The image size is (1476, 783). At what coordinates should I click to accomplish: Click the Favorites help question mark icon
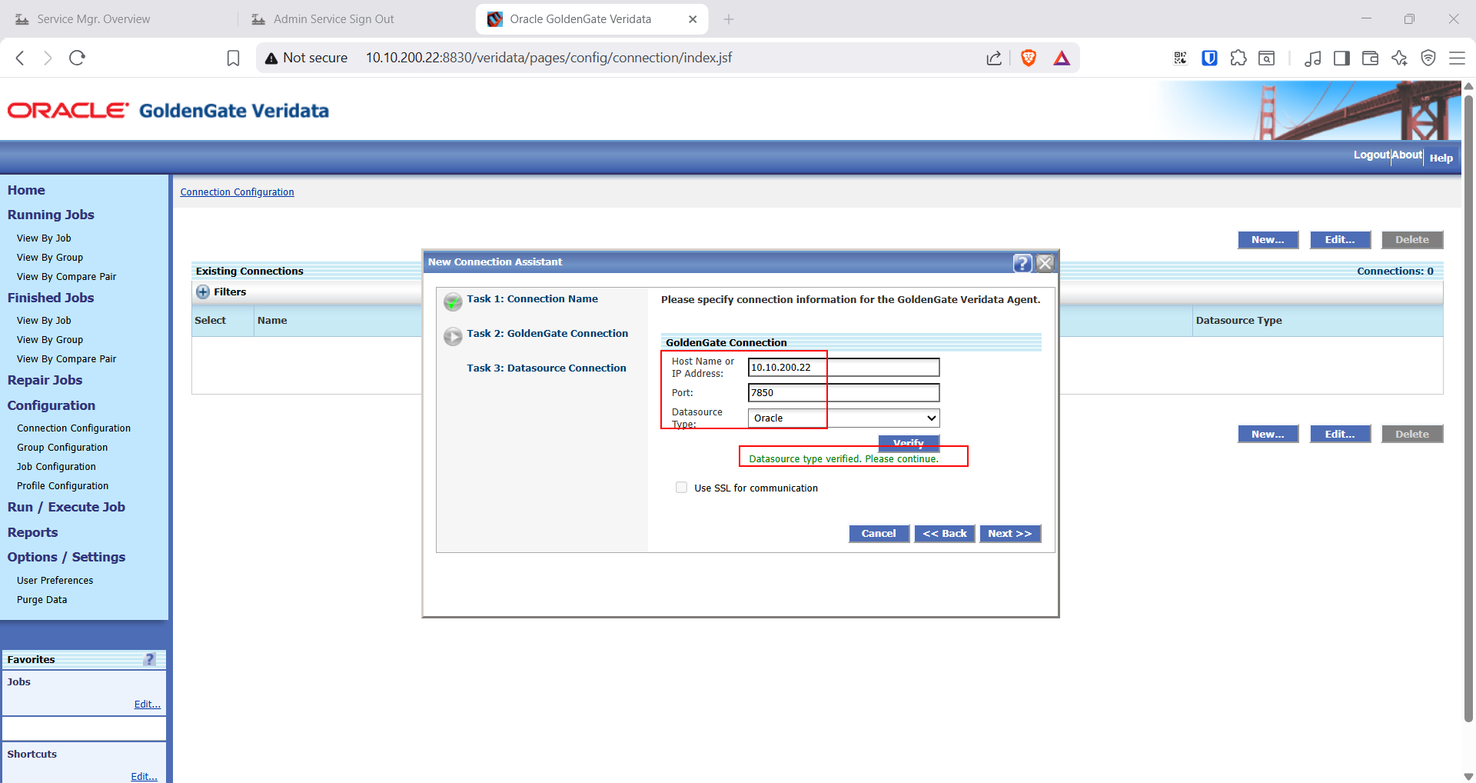[x=150, y=659]
